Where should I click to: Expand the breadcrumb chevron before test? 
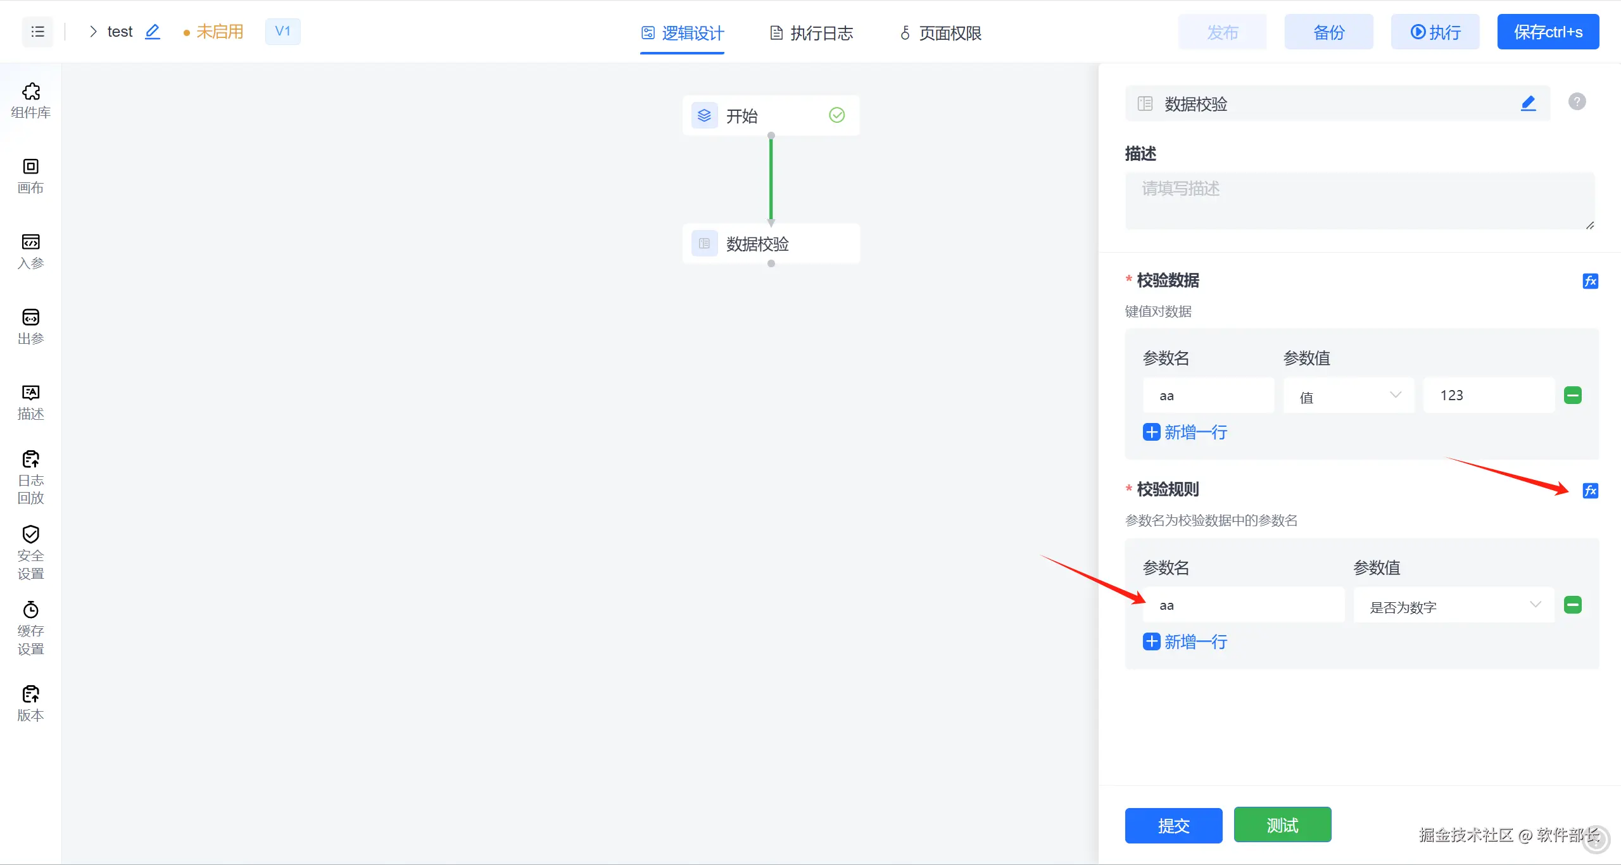93,32
